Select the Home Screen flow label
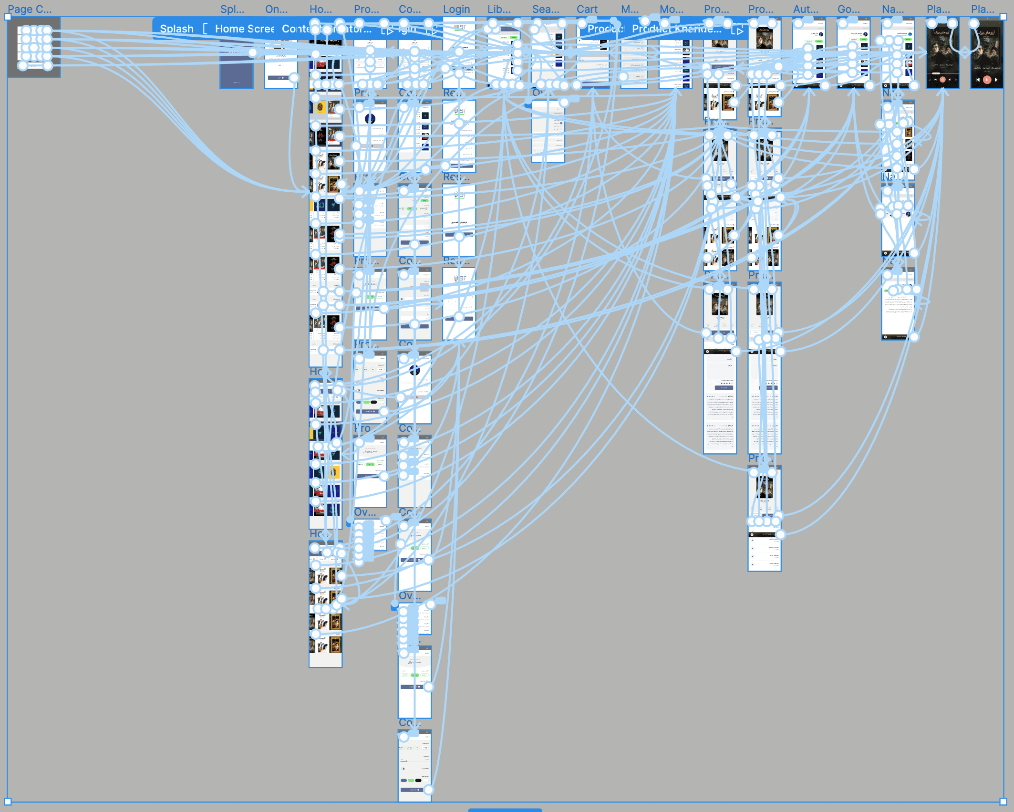The image size is (1014, 812). pos(245,29)
